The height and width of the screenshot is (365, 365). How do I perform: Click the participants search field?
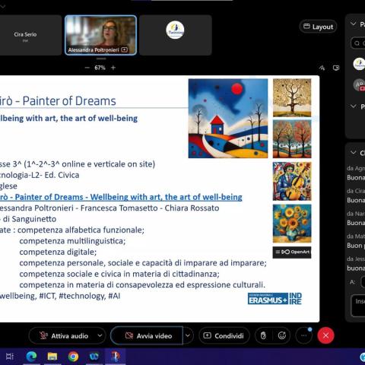point(358,43)
